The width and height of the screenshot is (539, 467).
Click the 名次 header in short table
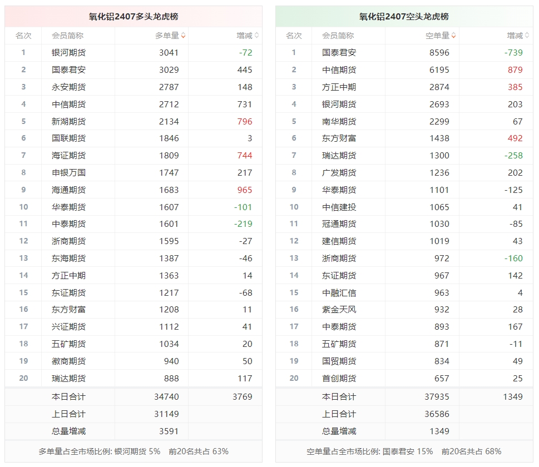point(294,36)
